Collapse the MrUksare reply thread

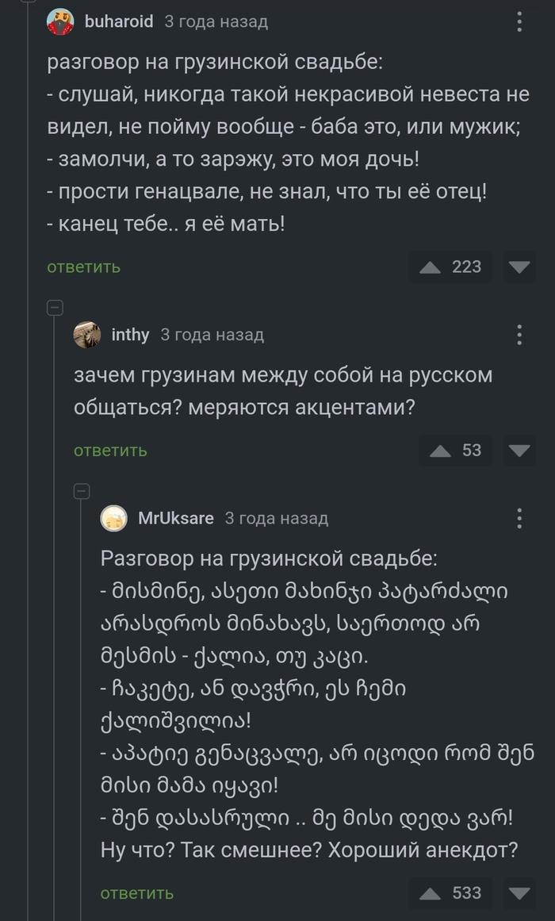click(82, 491)
